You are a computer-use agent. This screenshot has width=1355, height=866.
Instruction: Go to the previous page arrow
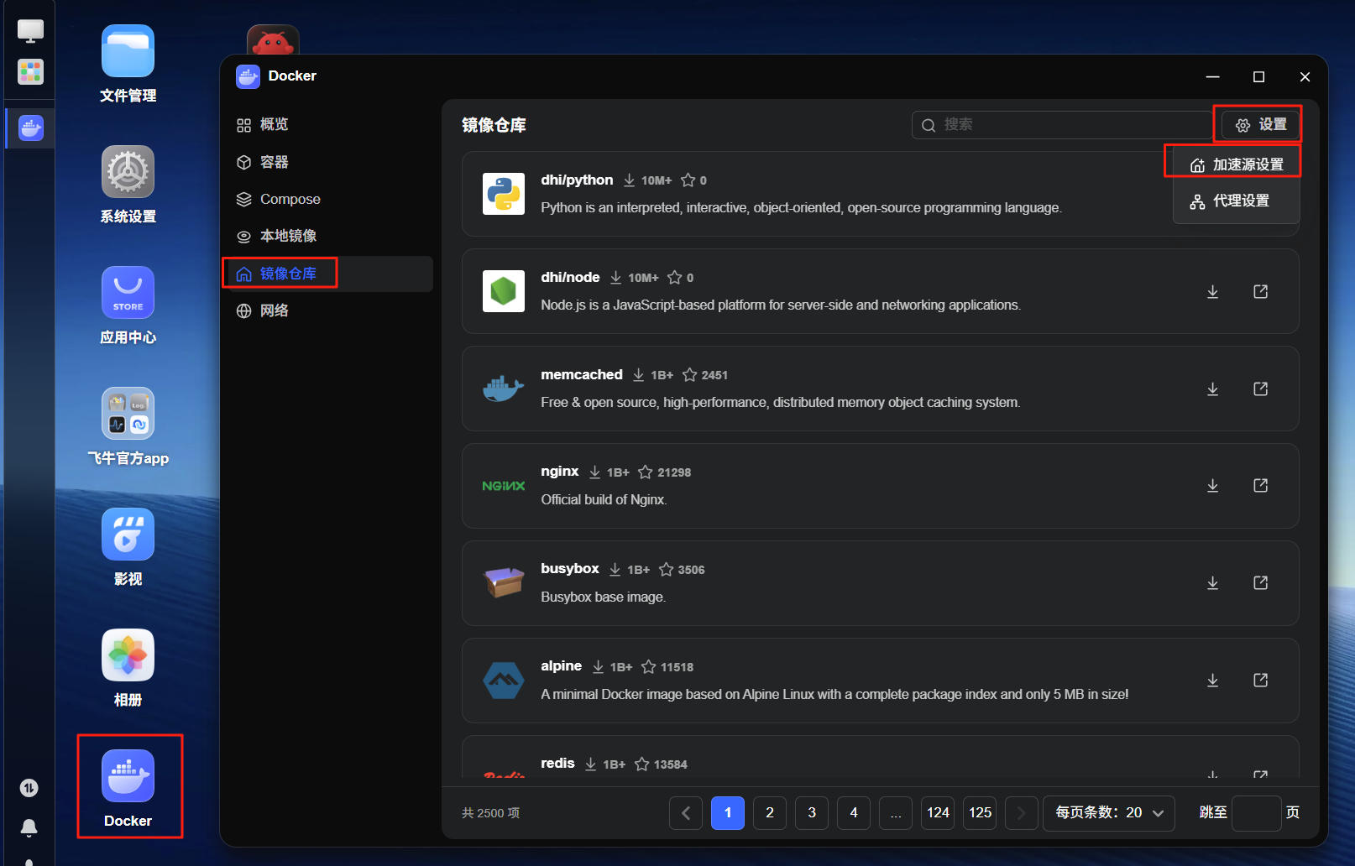click(686, 812)
